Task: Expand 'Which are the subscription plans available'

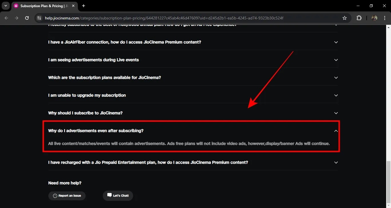Action: (x=193, y=77)
